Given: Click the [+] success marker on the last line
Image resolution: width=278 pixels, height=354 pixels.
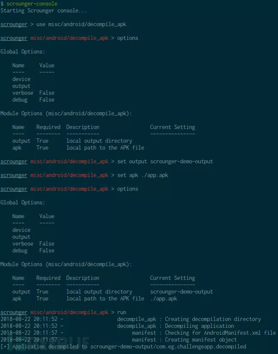Looking at the screenshot, I should pos(5,346).
